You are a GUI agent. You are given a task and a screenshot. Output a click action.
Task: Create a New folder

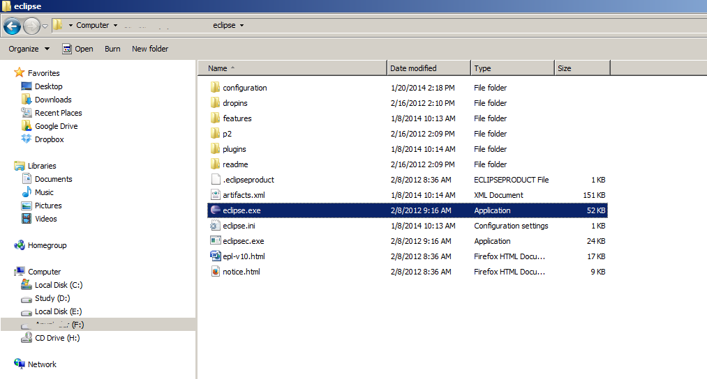tap(150, 49)
